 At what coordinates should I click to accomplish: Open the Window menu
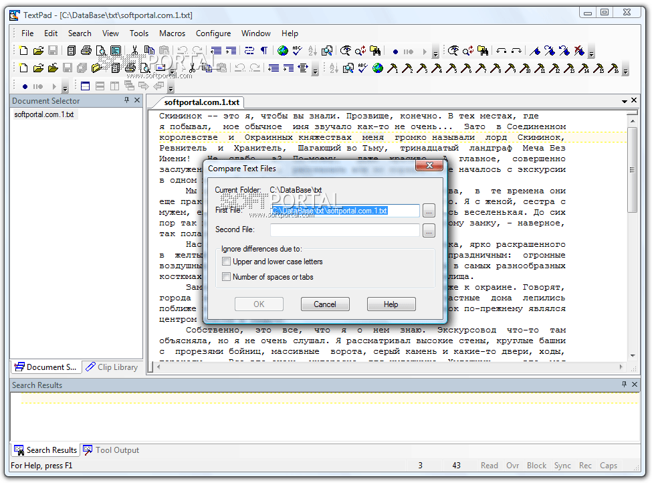(x=256, y=33)
